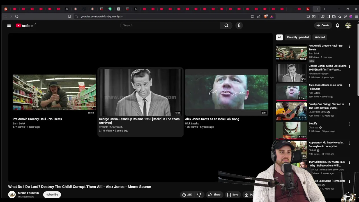The width and height of the screenshot is (359, 202).
Task: Open options for Pre Arnold Grocery Haul sidebar video
Action: pyautogui.click(x=349, y=46)
